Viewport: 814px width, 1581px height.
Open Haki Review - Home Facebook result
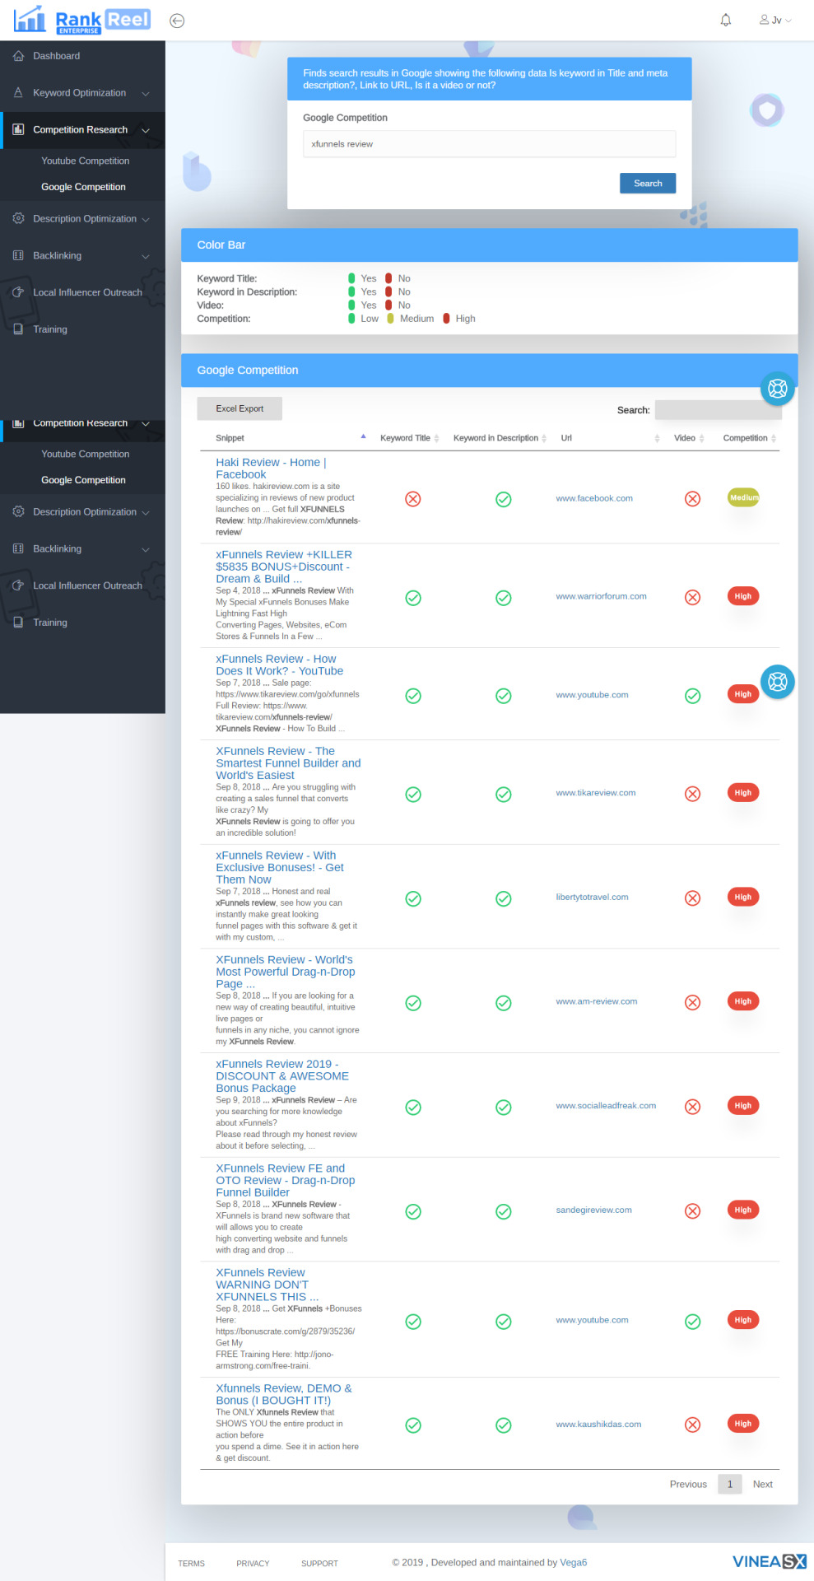(271, 469)
